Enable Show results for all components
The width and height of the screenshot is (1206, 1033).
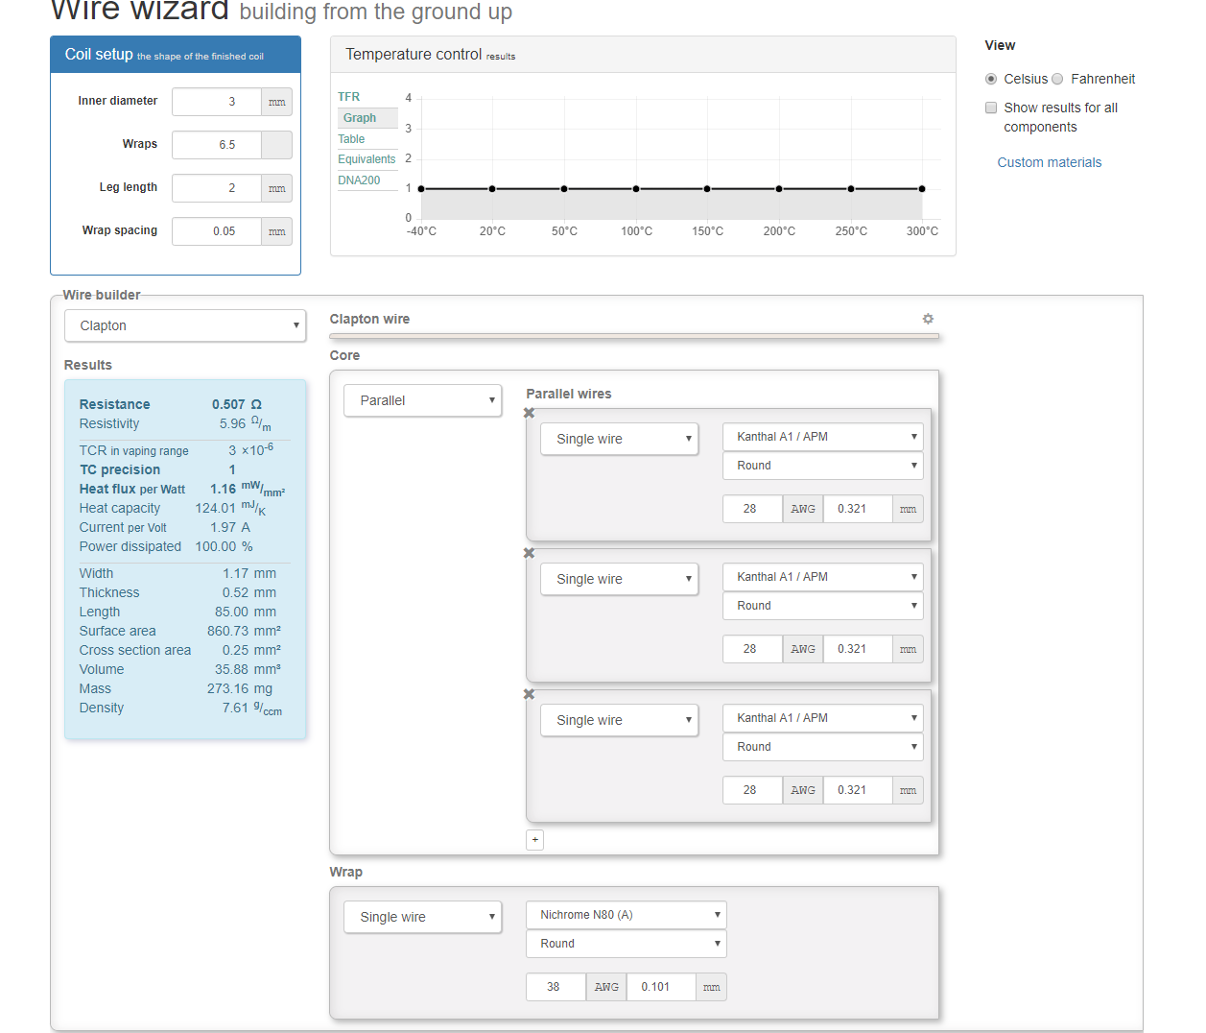991,108
